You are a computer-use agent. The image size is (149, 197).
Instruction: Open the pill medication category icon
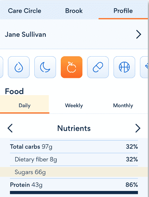pos(98,67)
